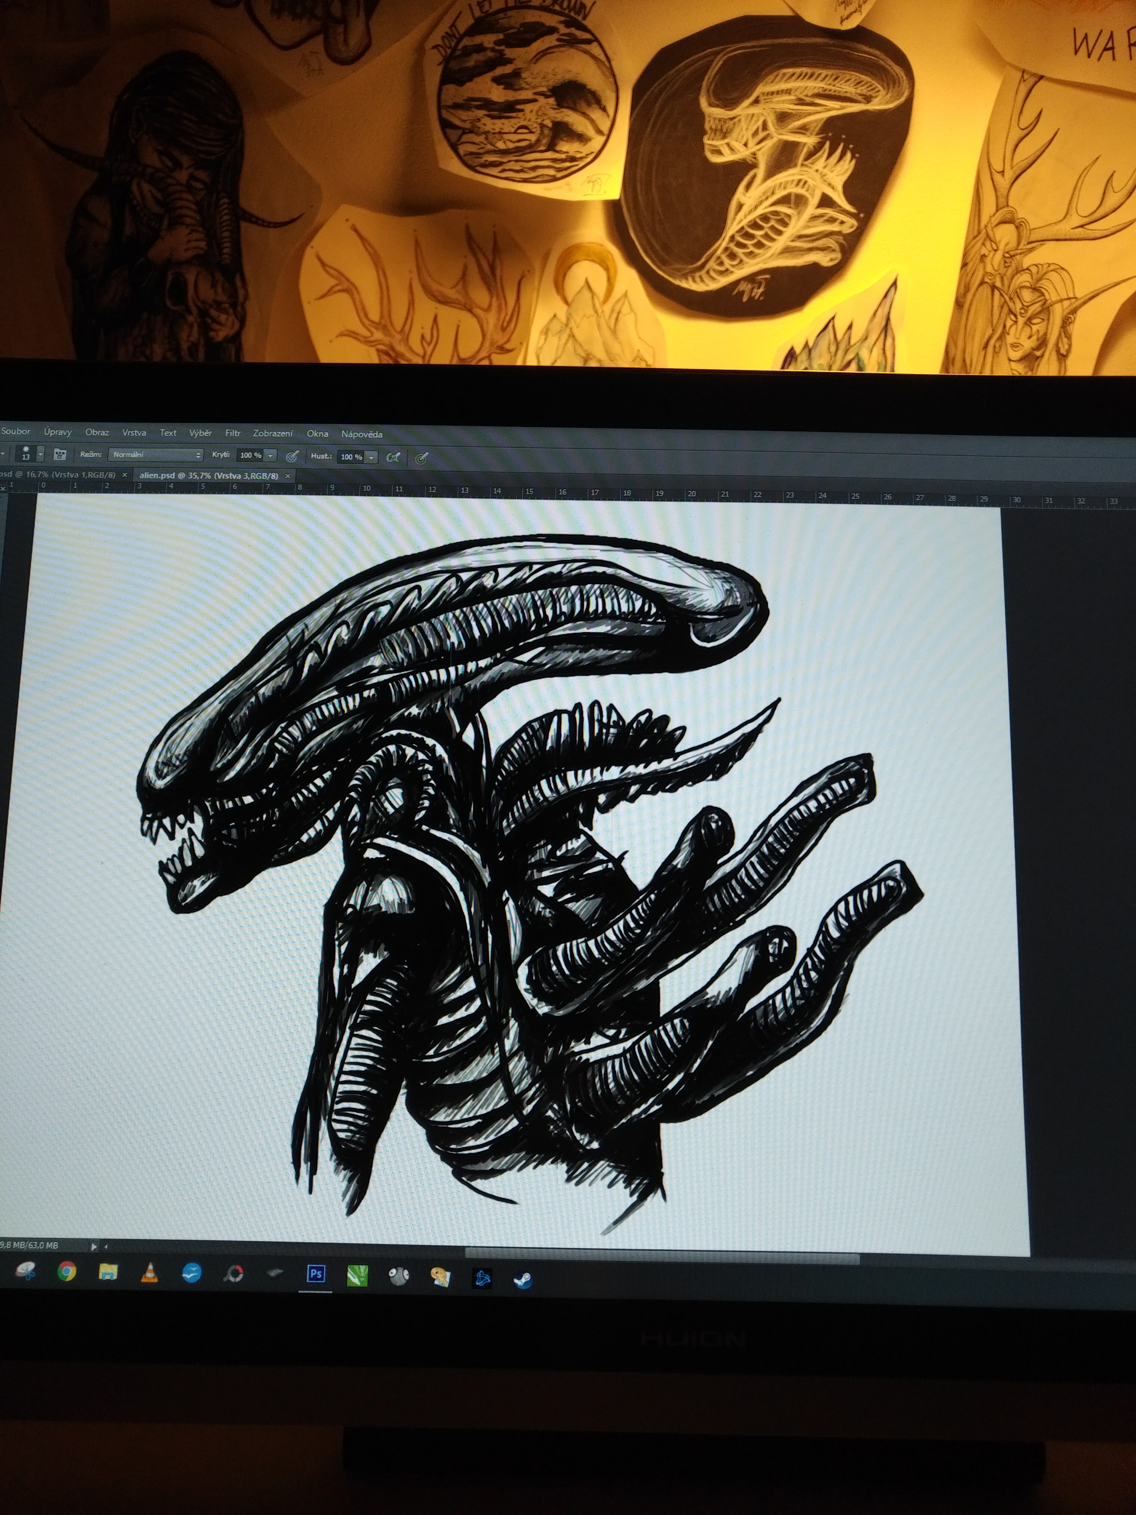
Task: Click the brush size 13 preview
Action: [x=26, y=453]
